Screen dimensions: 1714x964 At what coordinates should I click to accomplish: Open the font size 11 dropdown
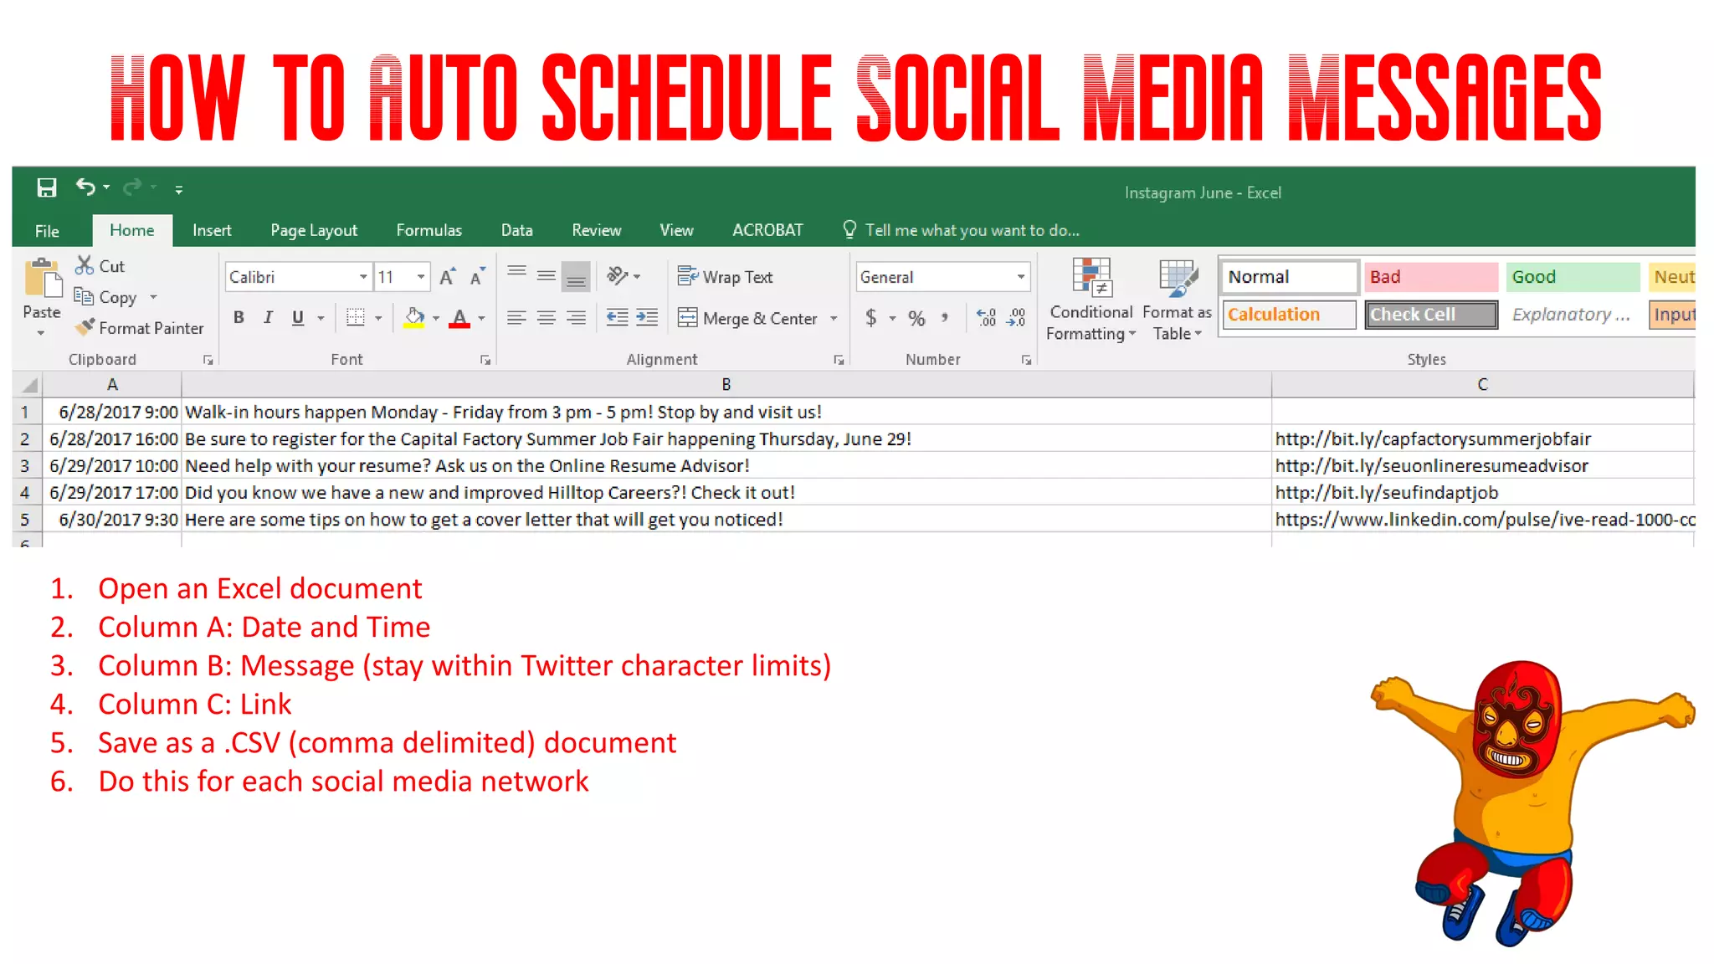click(x=421, y=277)
